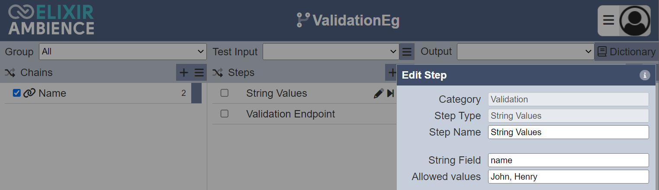Click the ValidationEg title link
The width and height of the screenshot is (659, 190).
tap(348, 20)
